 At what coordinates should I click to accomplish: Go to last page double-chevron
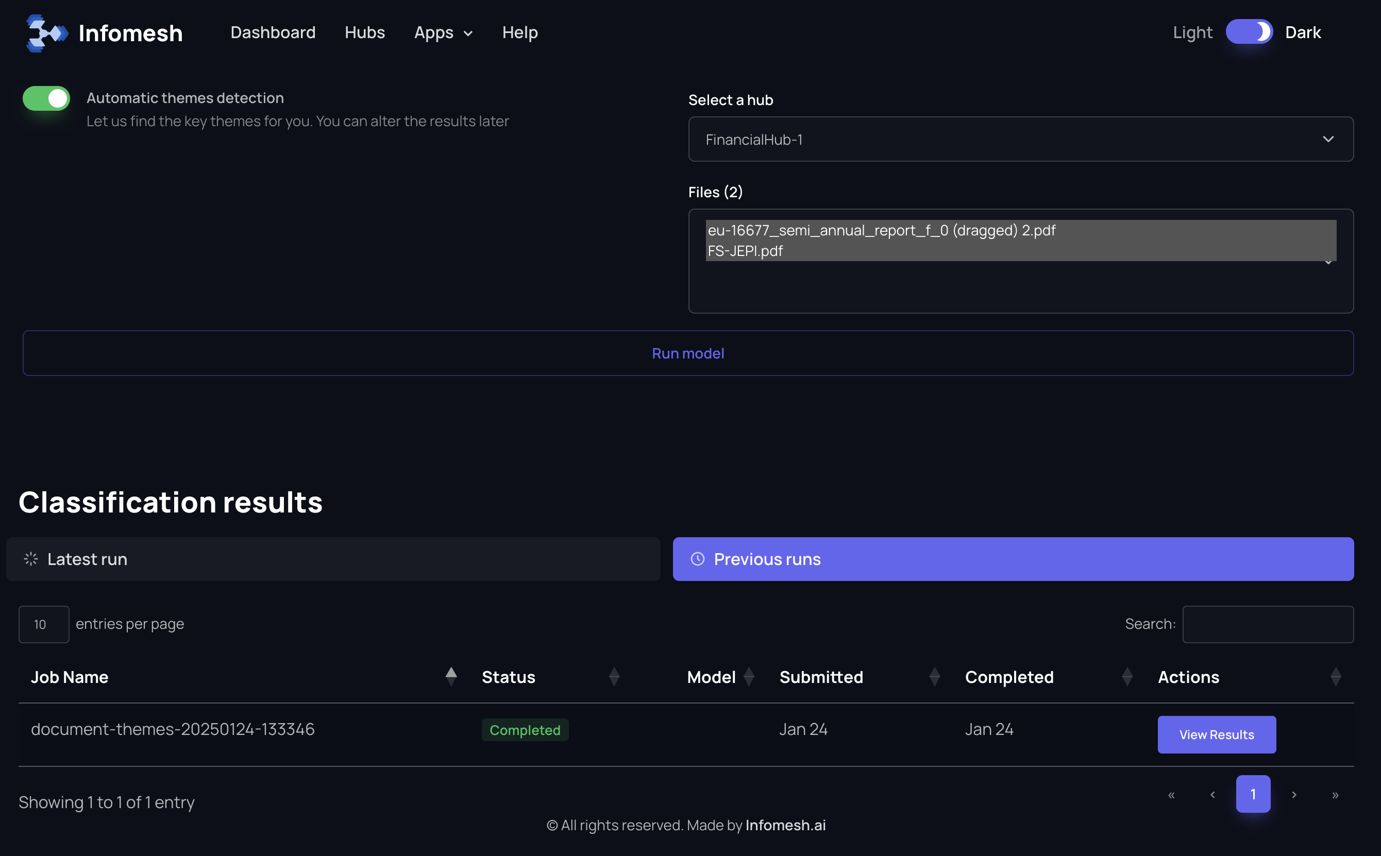1335,795
